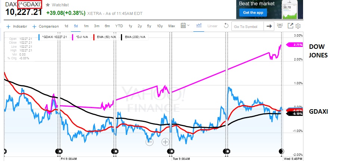Switch to the line chart type

[199, 26]
